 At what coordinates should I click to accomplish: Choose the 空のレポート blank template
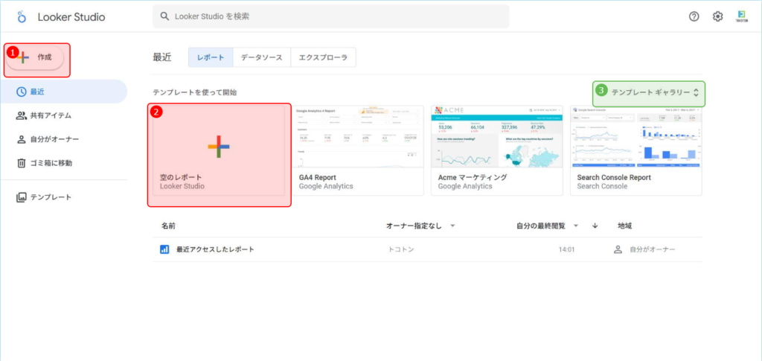(219, 155)
